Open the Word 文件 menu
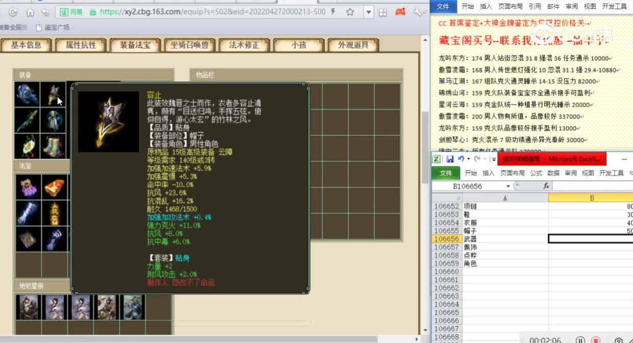The image size is (633, 343). (443, 7)
